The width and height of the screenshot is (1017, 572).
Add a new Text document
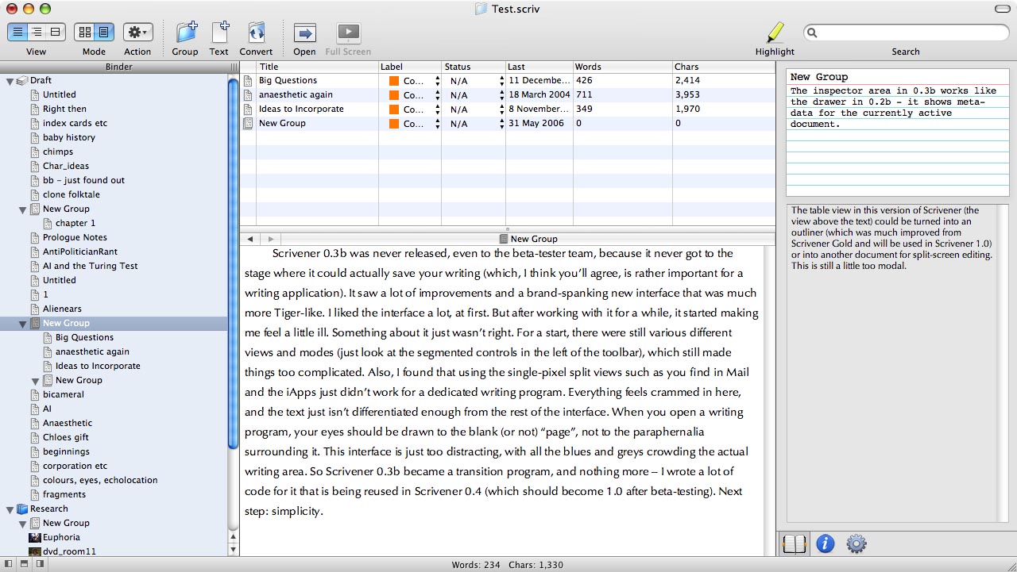click(x=219, y=33)
